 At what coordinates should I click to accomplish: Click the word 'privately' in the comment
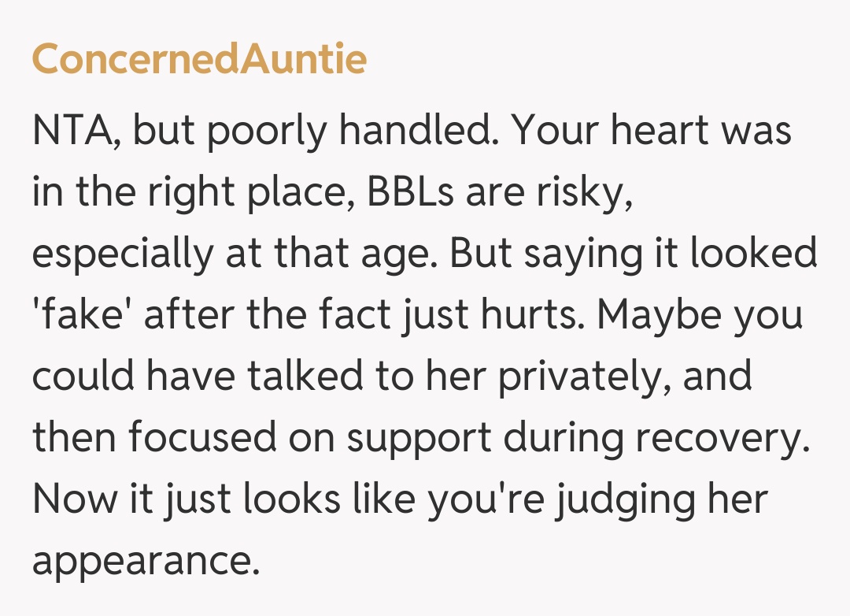coord(586,378)
